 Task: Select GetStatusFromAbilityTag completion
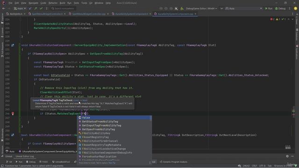point(114,121)
